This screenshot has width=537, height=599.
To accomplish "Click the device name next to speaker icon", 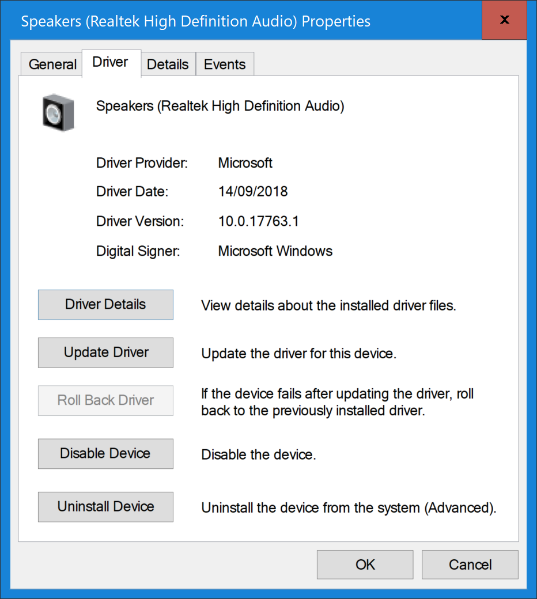I will 220,106.
